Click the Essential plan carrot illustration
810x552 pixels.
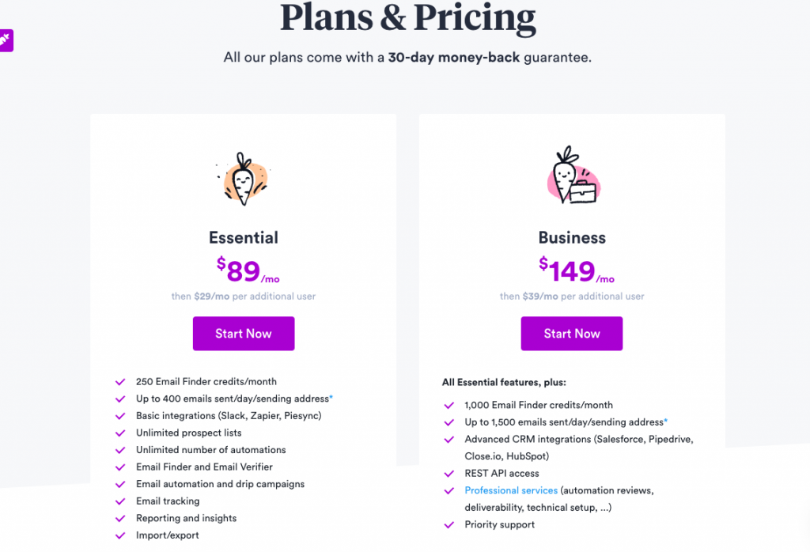(244, 179)
